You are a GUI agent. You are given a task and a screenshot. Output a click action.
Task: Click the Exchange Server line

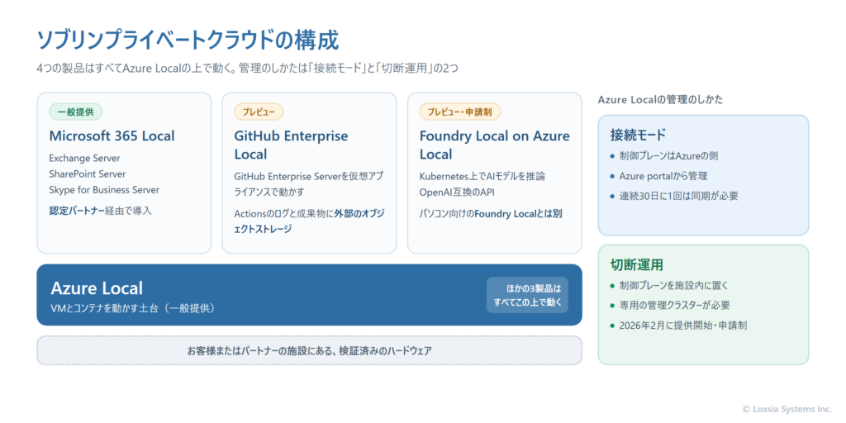point(85,158)
